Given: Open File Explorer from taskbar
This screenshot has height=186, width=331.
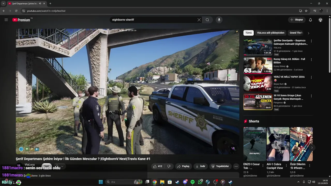Looking at the screenshot, I should click(162, 182).
